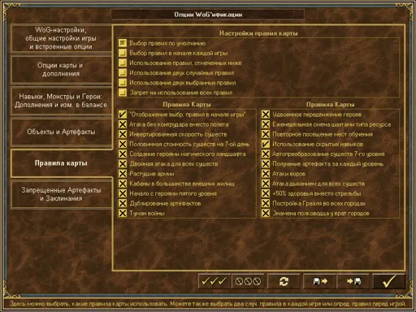This screenshot has width=416, height=312.
Task: Select Использование двух выбранных правил
Action: point(123,83)
